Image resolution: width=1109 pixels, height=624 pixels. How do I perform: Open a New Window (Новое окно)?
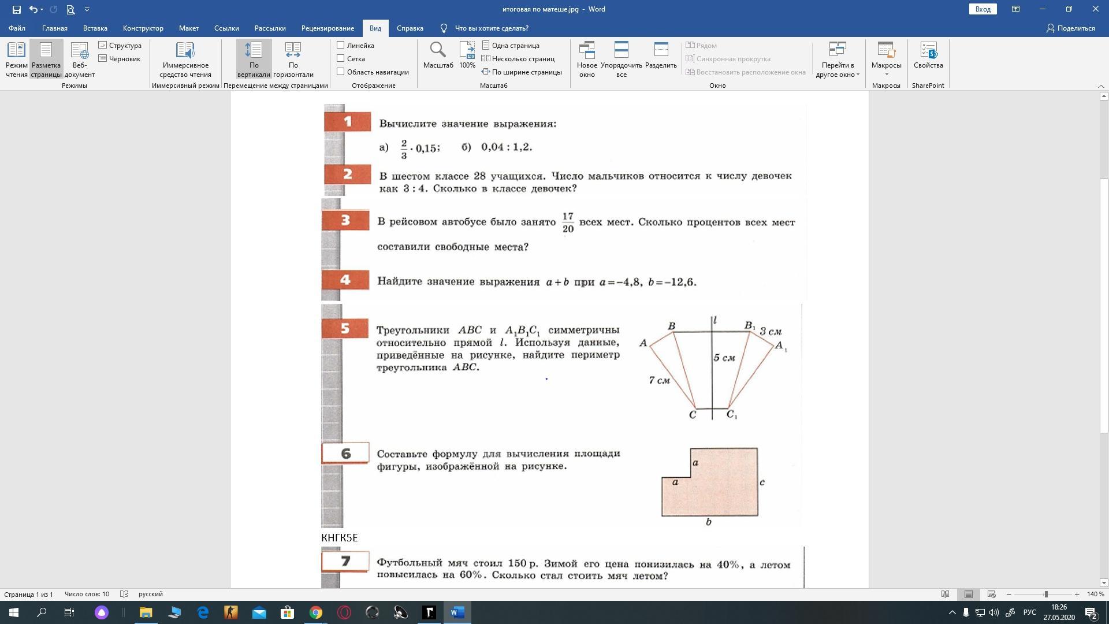pyautogui.click(x=587, y=60)
